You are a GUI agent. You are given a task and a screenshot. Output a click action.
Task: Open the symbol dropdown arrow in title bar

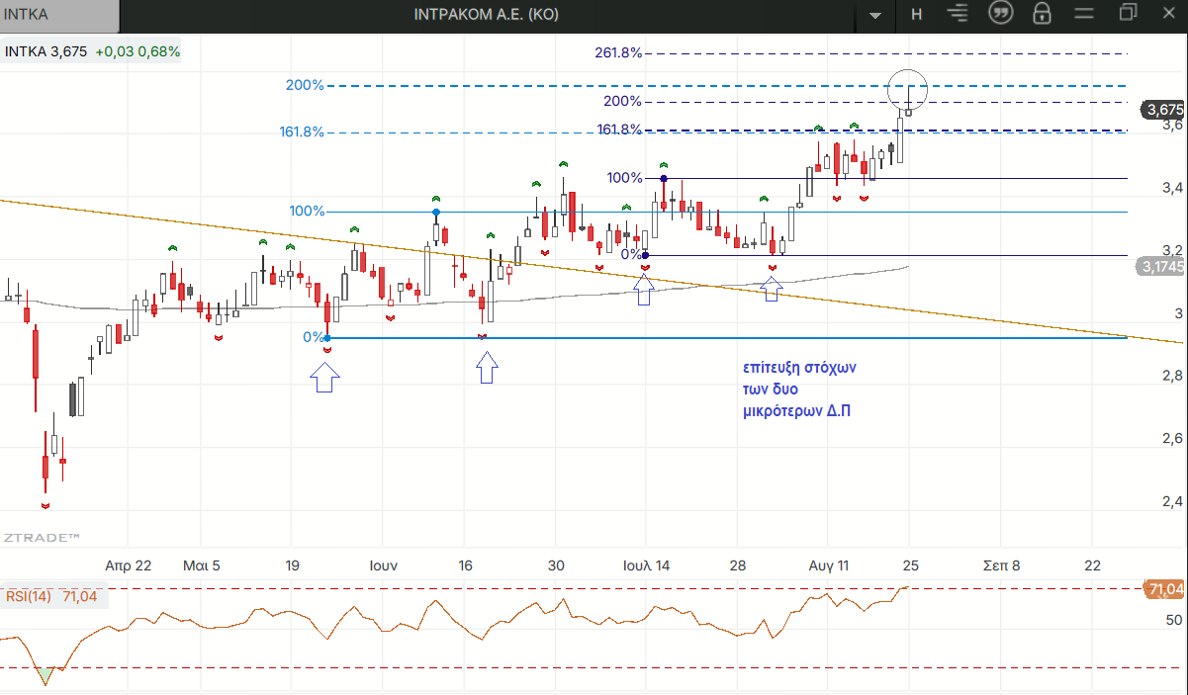874,15
